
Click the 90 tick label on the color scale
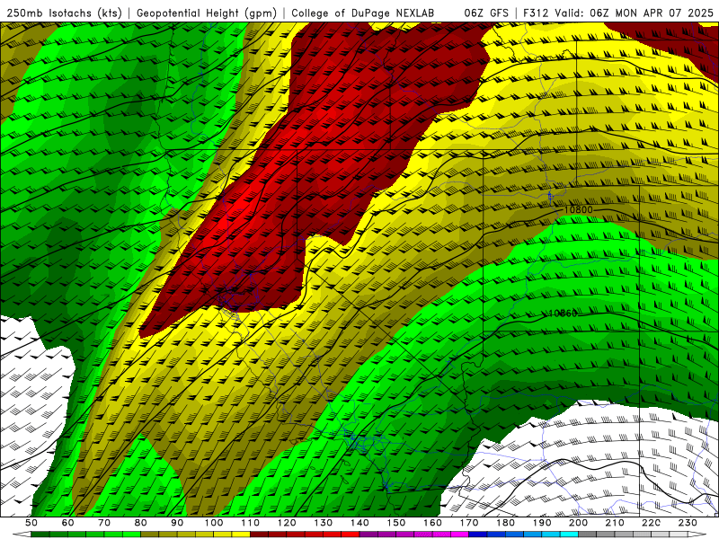coord(177,523)
